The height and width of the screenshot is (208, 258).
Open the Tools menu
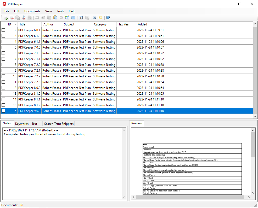[x=60, y=11]
